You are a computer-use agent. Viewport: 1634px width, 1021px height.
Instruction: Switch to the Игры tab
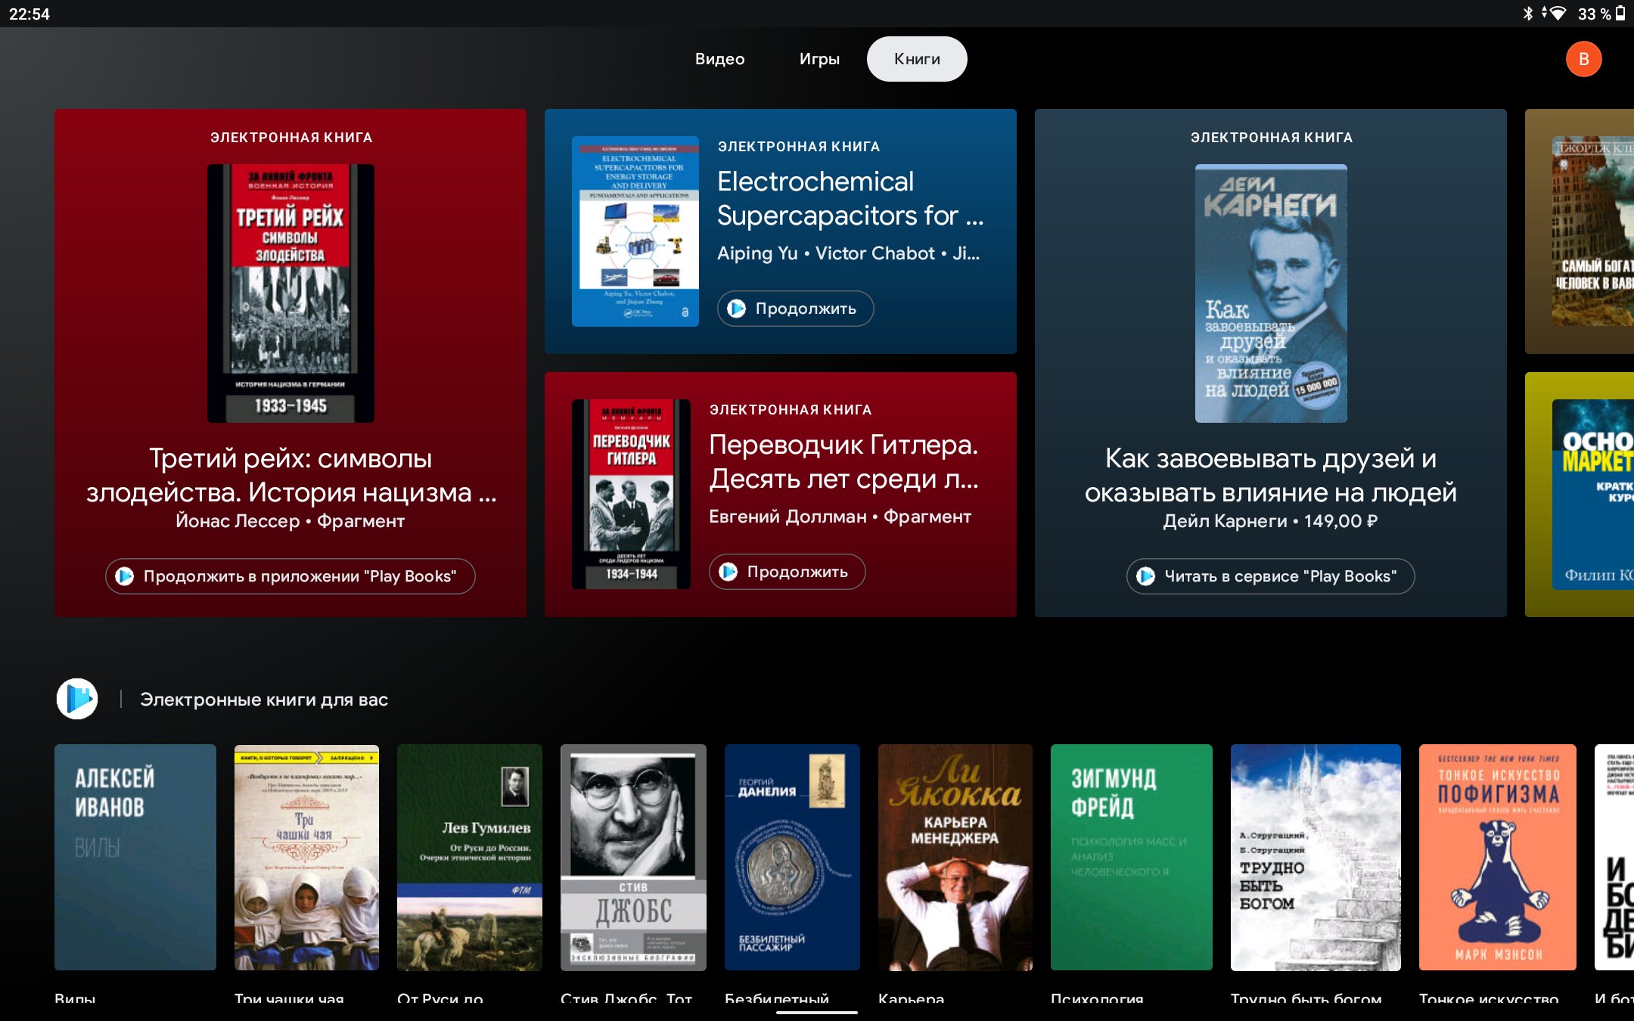pos(819,59)
